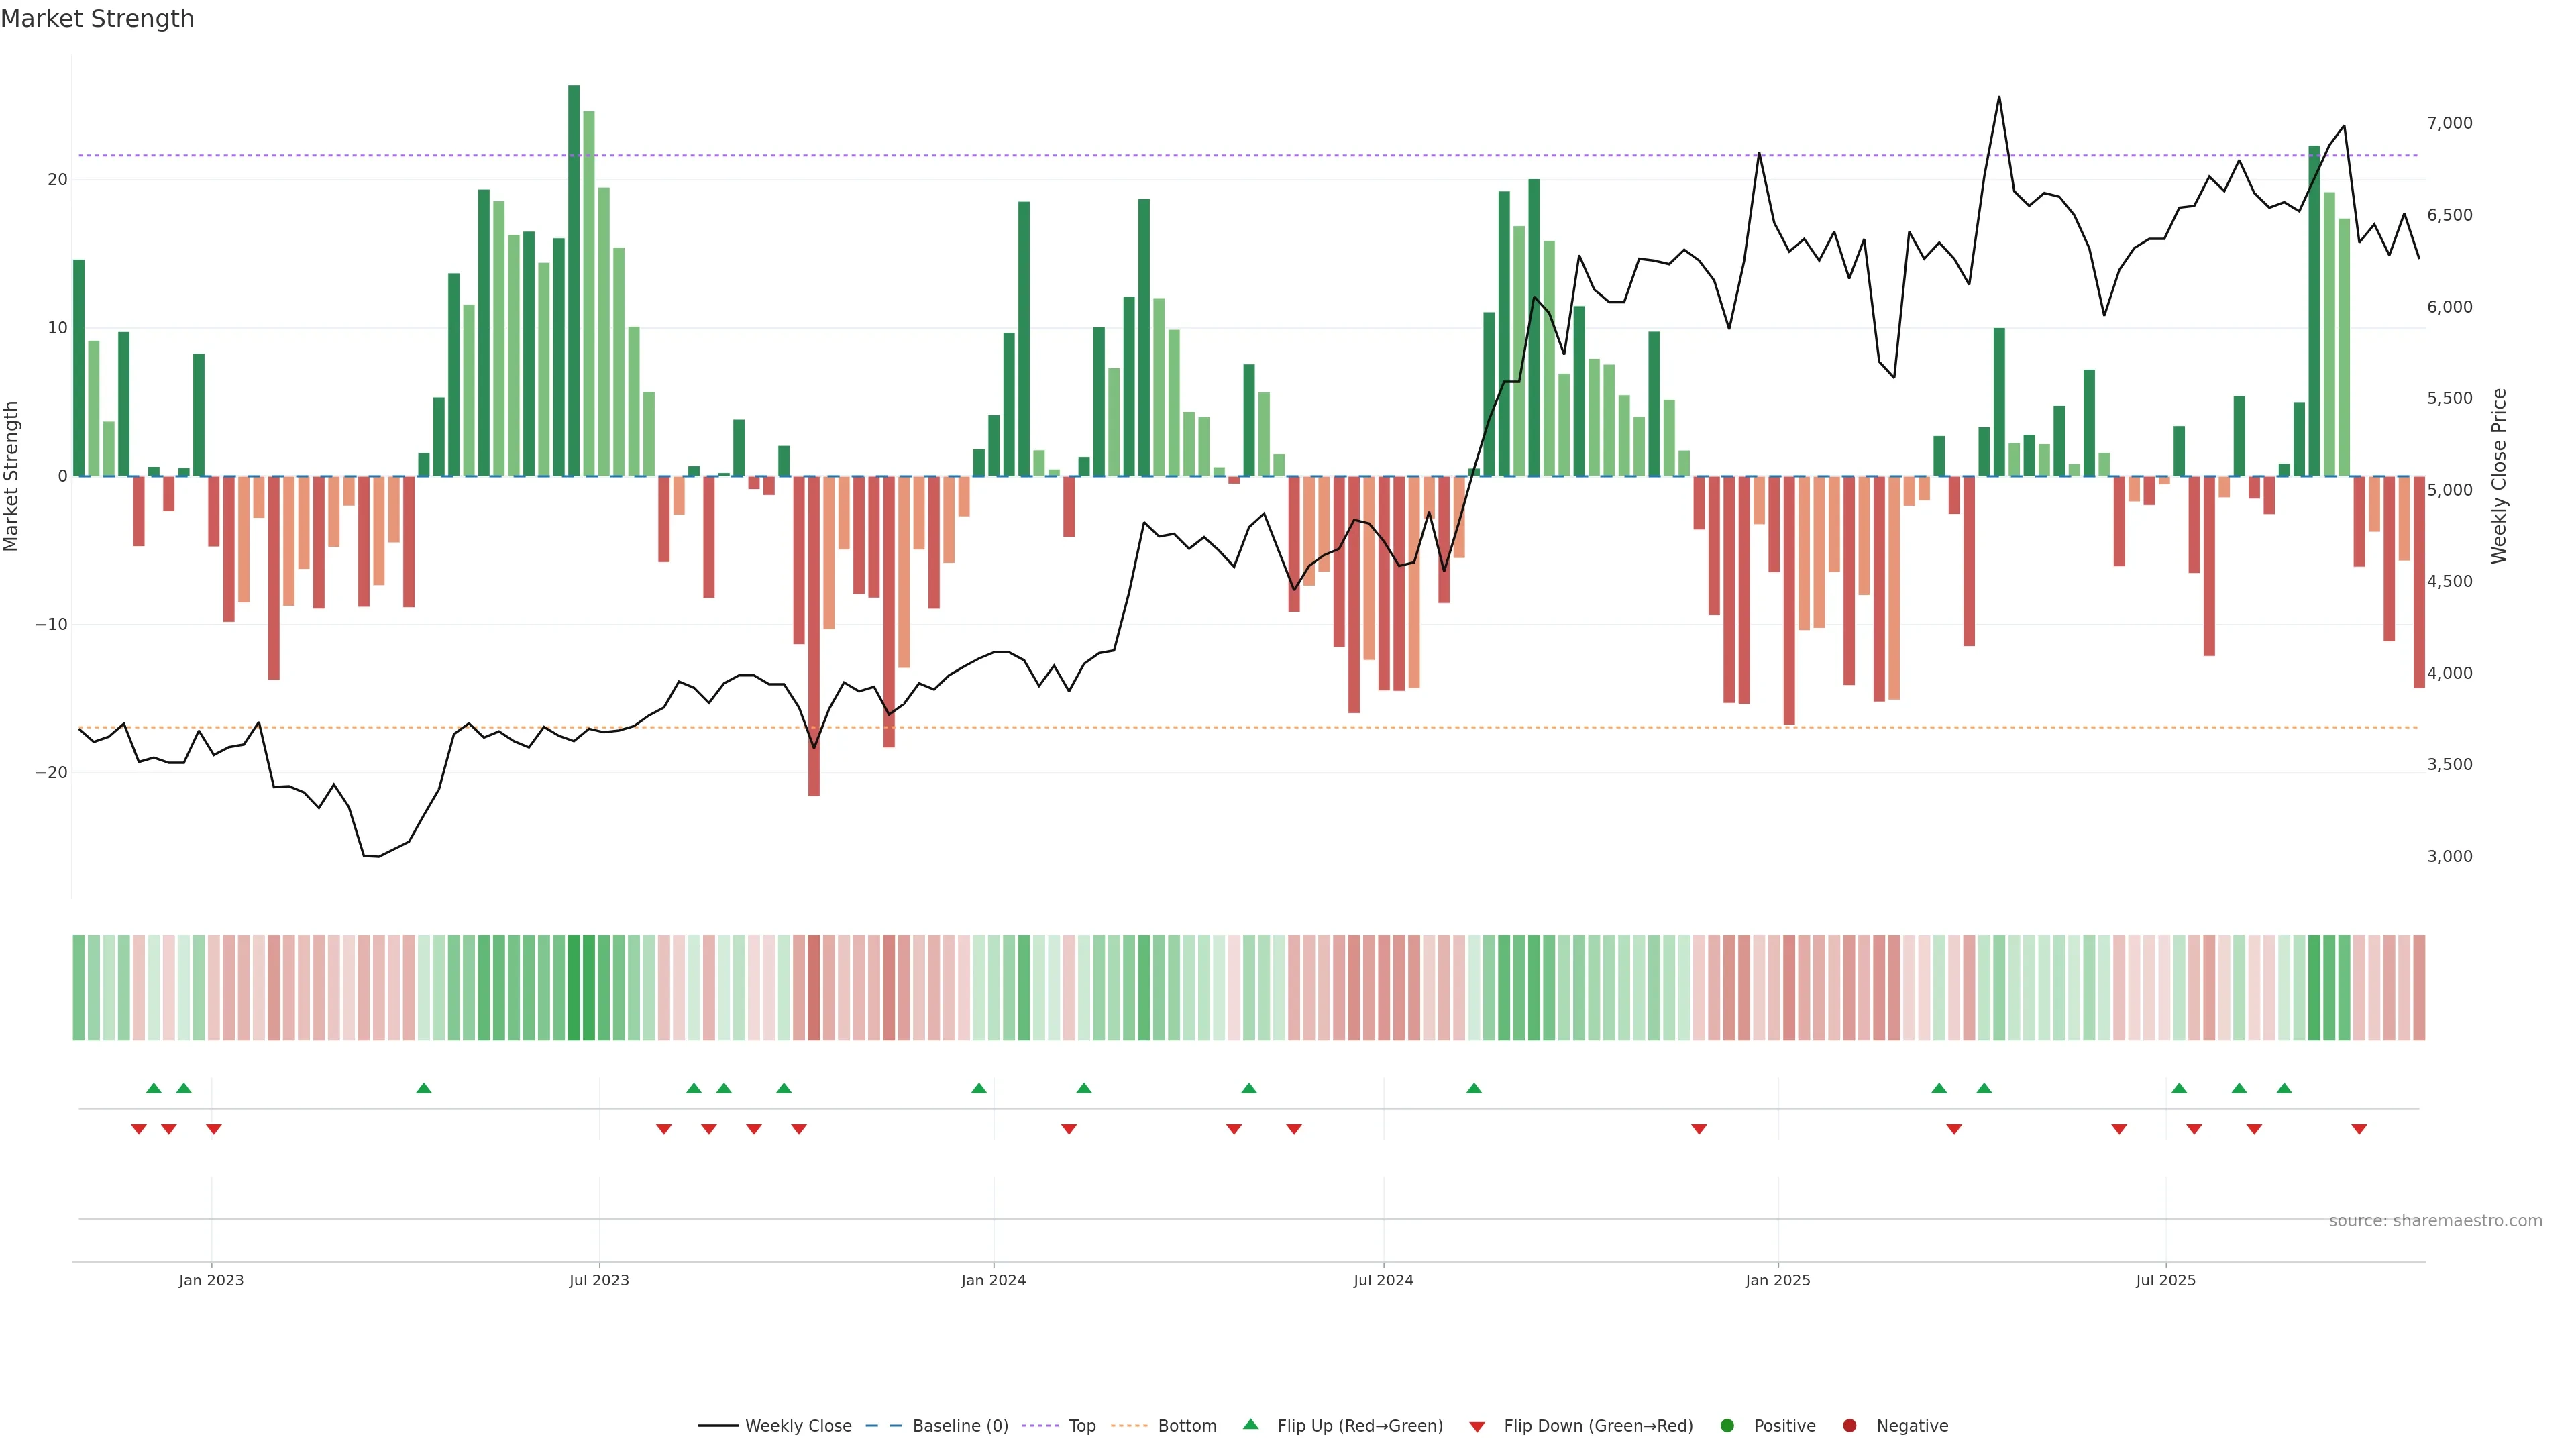Click the Negative red circle legend icon
Image resolution: width=2576 pixels, height=1449 pixels.
(x=1849, y=1426)
